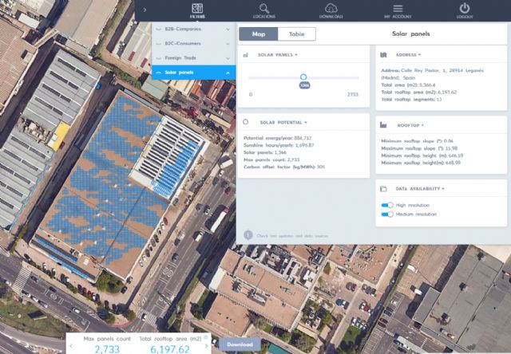This screenshot has height=354, width=511.
Task: Open the My Account hamburger menu
Action: click(398, 9)
